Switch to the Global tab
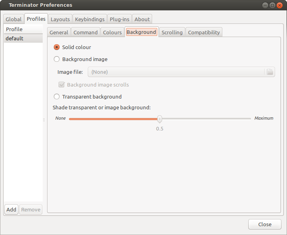This screenshot has height=235, width=287. click(x=14, y=19)
